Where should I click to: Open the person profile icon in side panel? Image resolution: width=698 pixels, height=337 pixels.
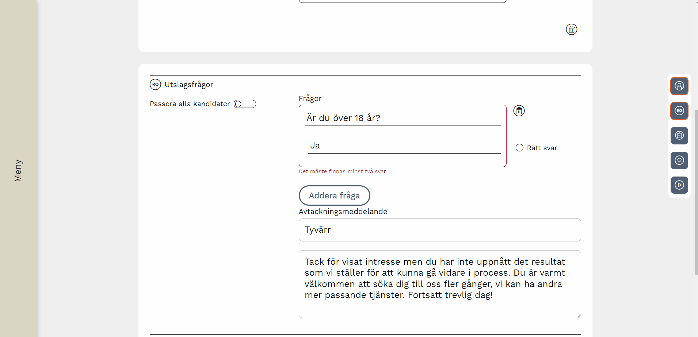[x=679, y=86]
